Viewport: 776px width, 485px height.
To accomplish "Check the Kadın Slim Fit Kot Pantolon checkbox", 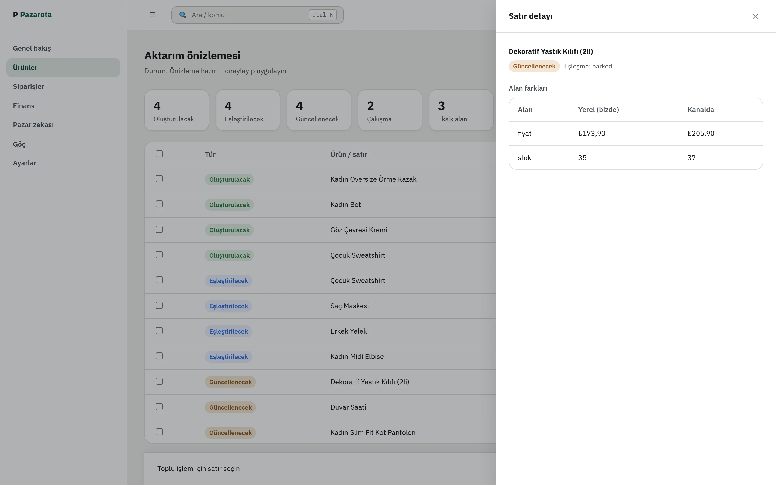I will click(159, 432).
